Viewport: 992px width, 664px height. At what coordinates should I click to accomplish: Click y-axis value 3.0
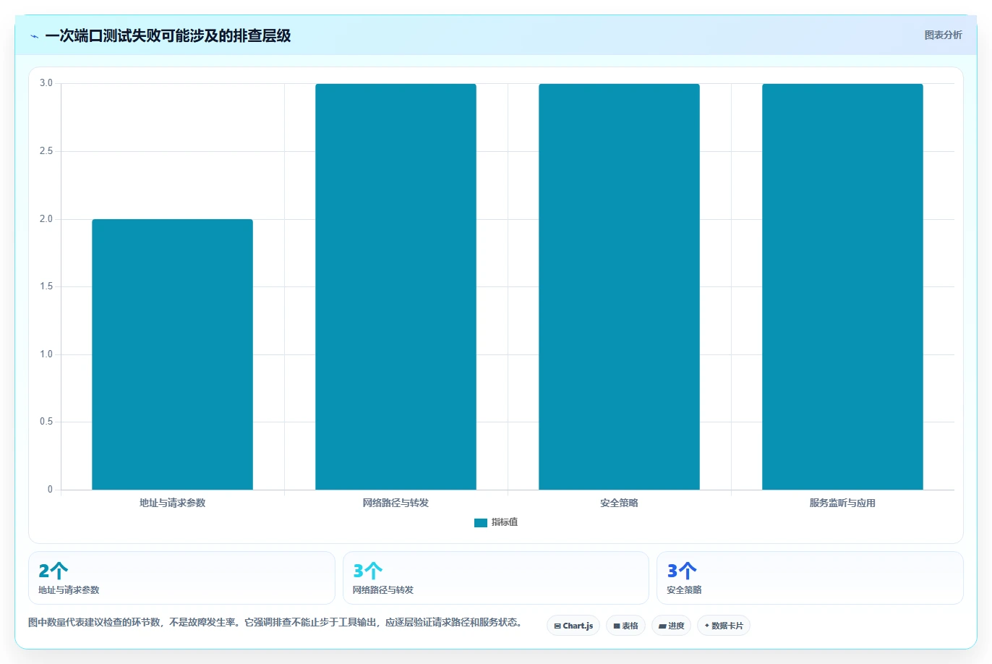46,83
